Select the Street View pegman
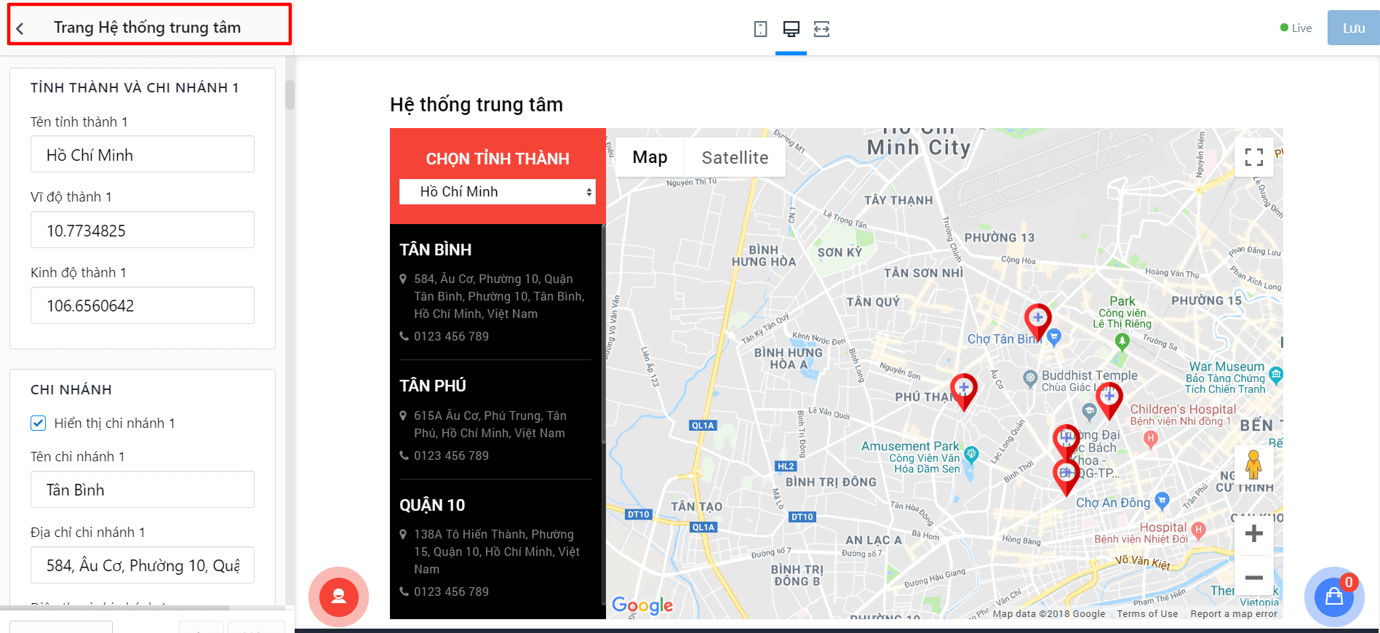Screen dimensions: 1380x633 click(1253, 463)
